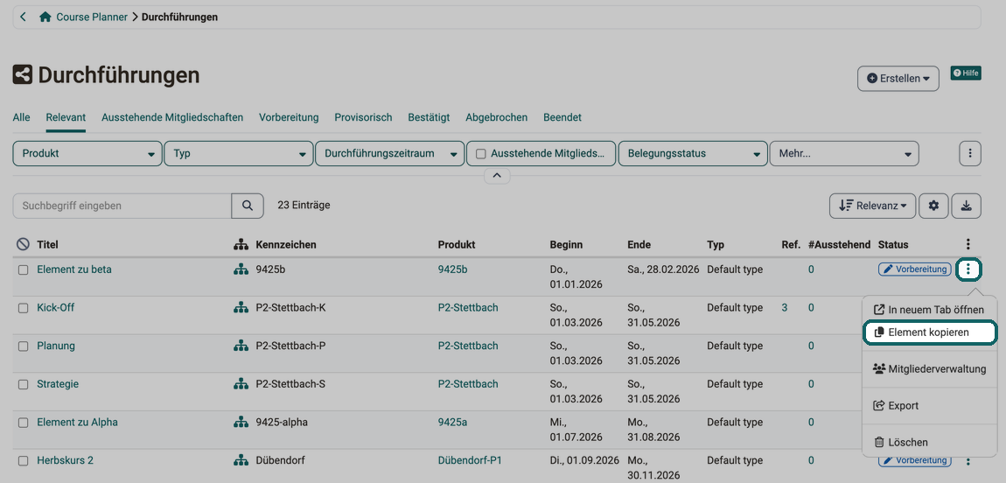Click the select-all circle icon in header
1006x483 pixels.
pyautogui.click(x=23, y=244)
